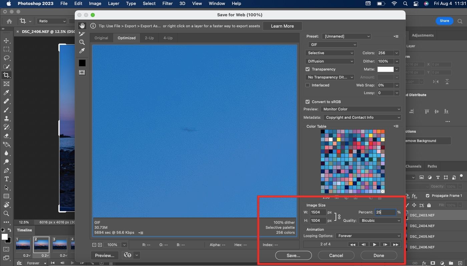Enable the Interlaced checkbox

pyautogui.click(x=308, y=85)
